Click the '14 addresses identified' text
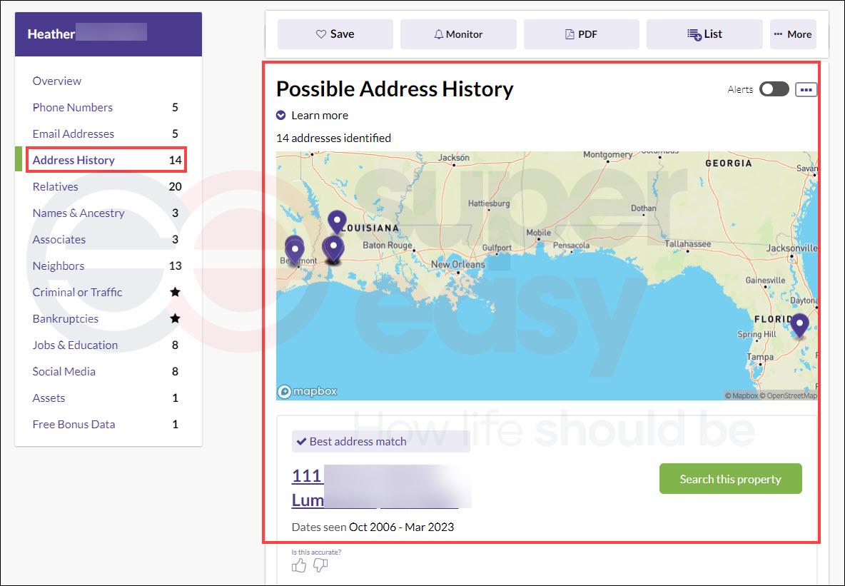The height and width of the screenshot is (586, 845). click(333, 138)
